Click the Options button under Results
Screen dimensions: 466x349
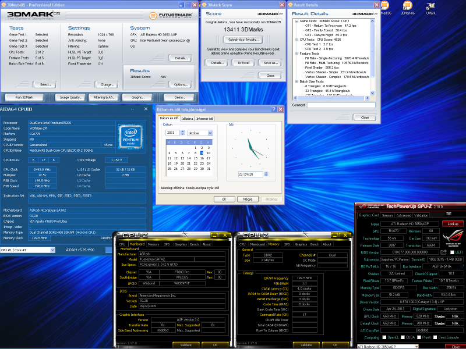(x=181, y=84)
